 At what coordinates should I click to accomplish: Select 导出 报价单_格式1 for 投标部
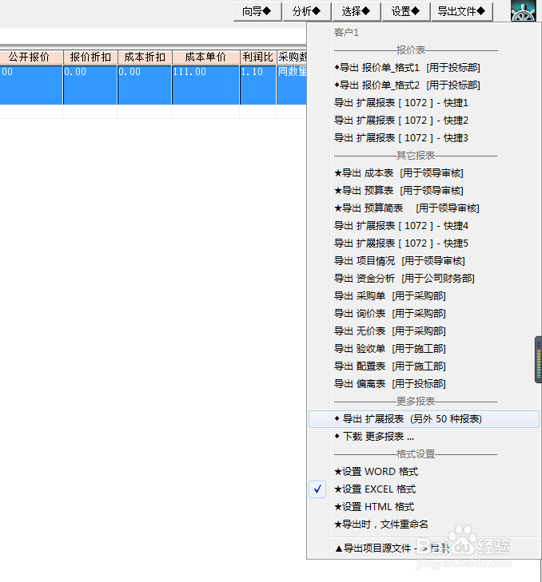tap(424, 68)
